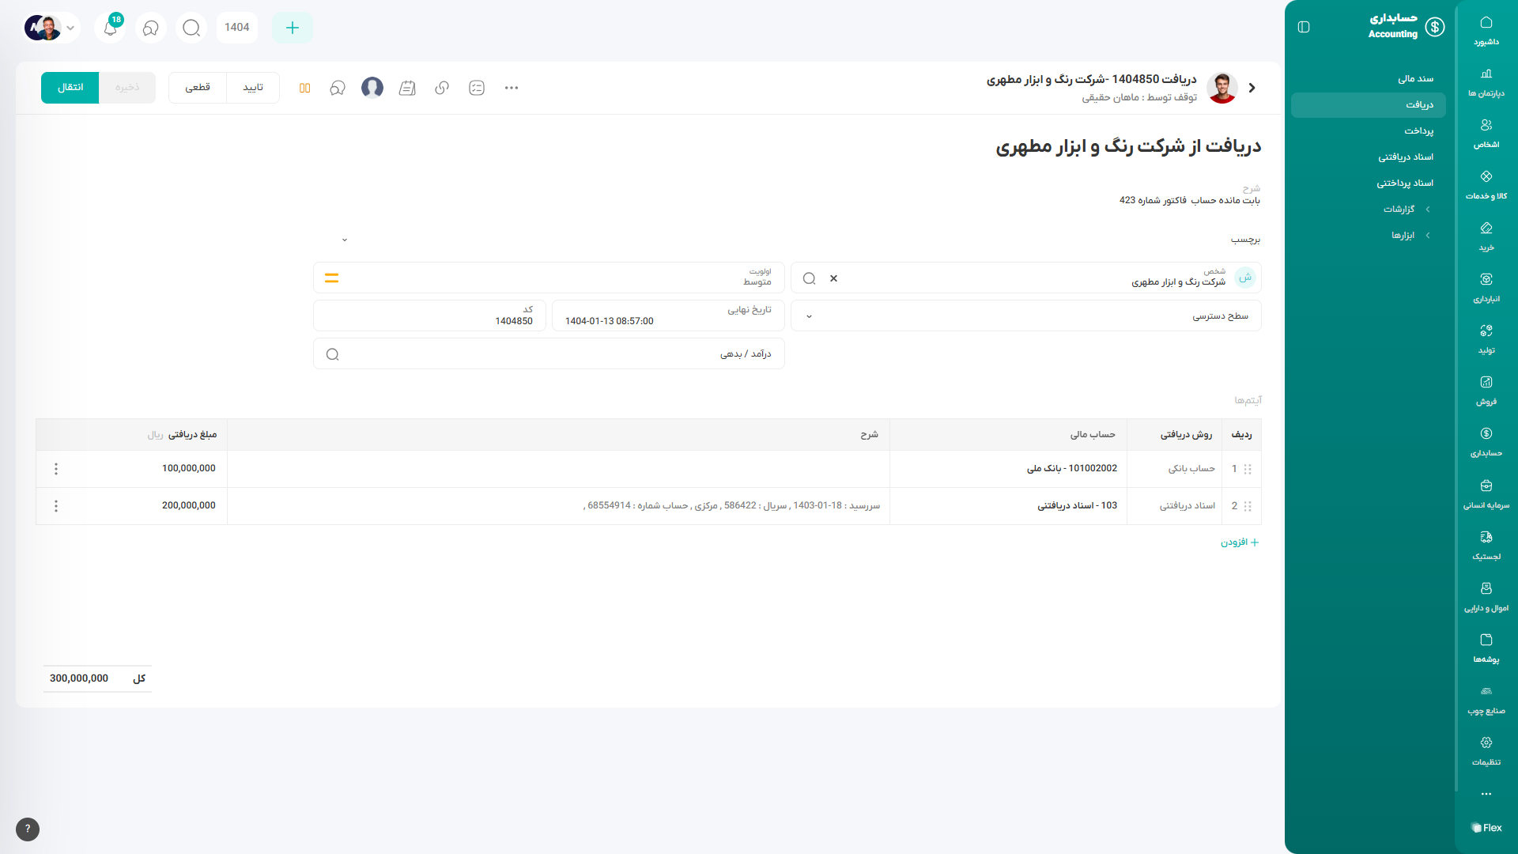Click the top bar search magnifier icon
This screenshot has width=1518, height=854.
pos(191,28)
